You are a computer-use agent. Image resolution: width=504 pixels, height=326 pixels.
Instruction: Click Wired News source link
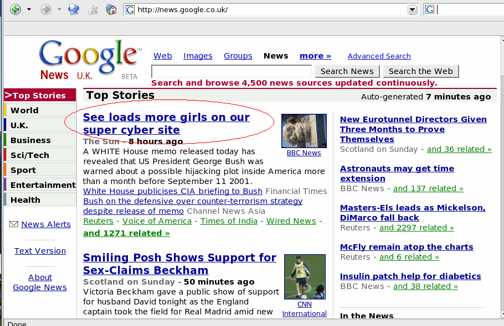(291, 221)
